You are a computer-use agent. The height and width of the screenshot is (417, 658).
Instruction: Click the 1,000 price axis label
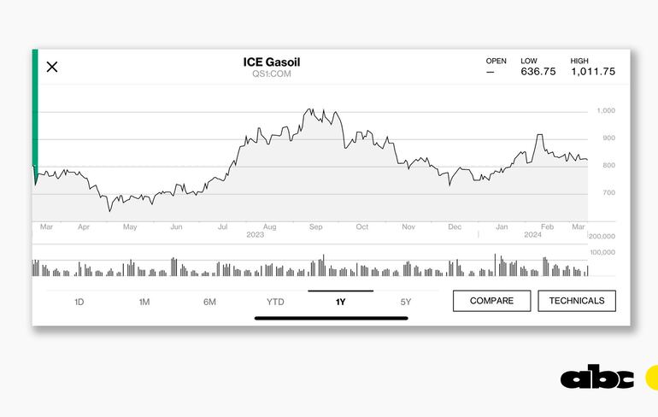pyautogui.click(x=606, y=111)
